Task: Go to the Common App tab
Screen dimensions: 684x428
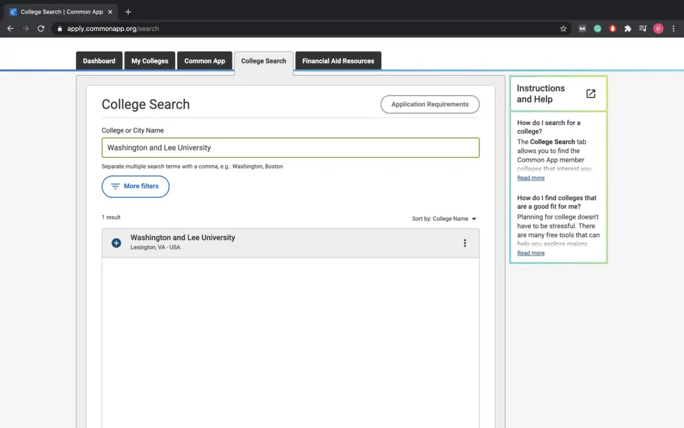Action: pos(204,61)
